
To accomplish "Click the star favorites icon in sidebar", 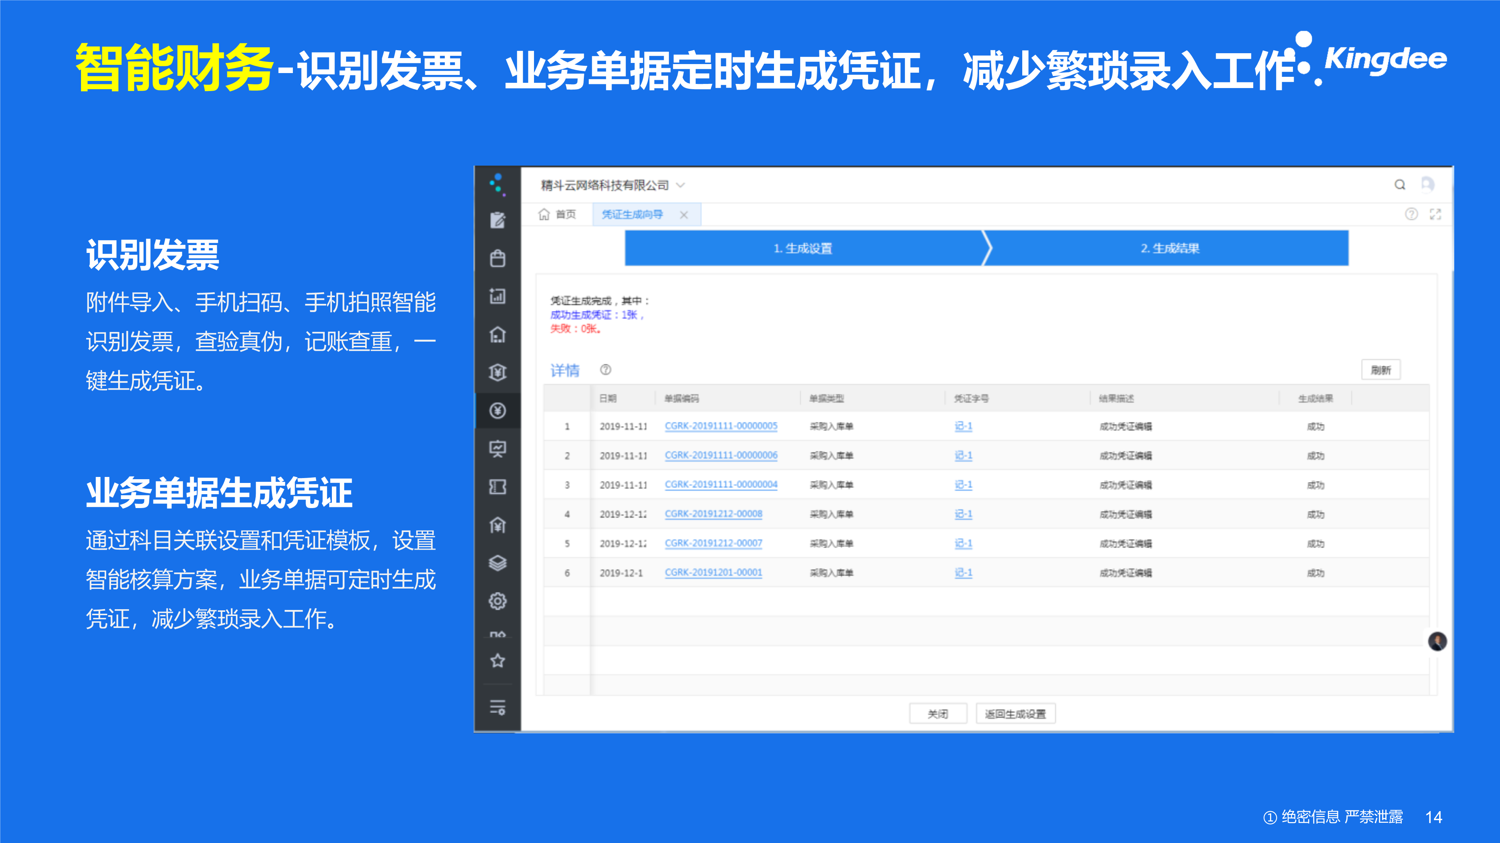I will point(497,661).
